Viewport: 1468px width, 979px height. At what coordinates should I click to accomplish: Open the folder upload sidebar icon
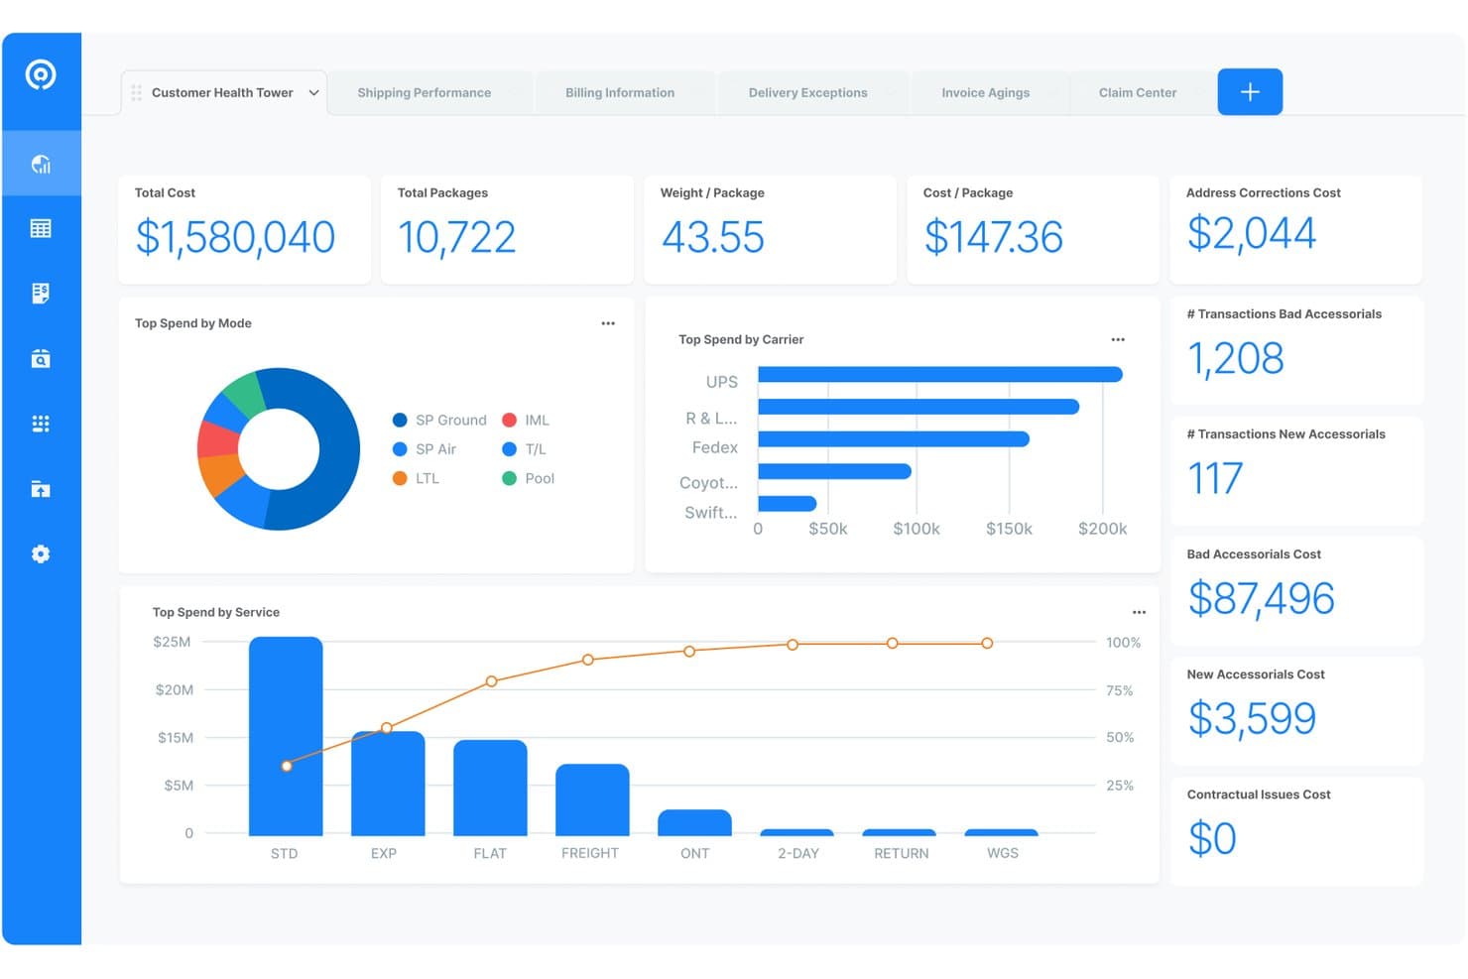[x=41, y=488]
